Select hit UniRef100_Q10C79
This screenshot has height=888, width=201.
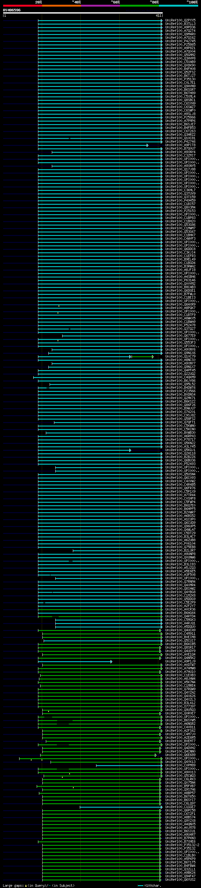pos(180,357)
